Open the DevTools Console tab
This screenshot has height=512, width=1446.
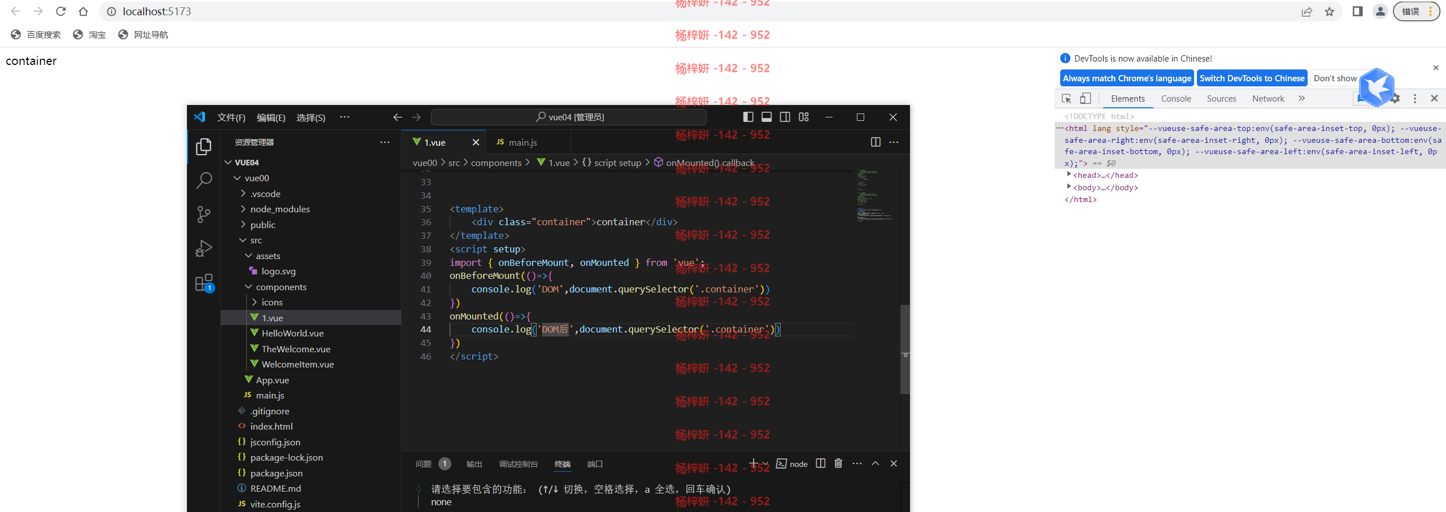tap(1176, 98)
